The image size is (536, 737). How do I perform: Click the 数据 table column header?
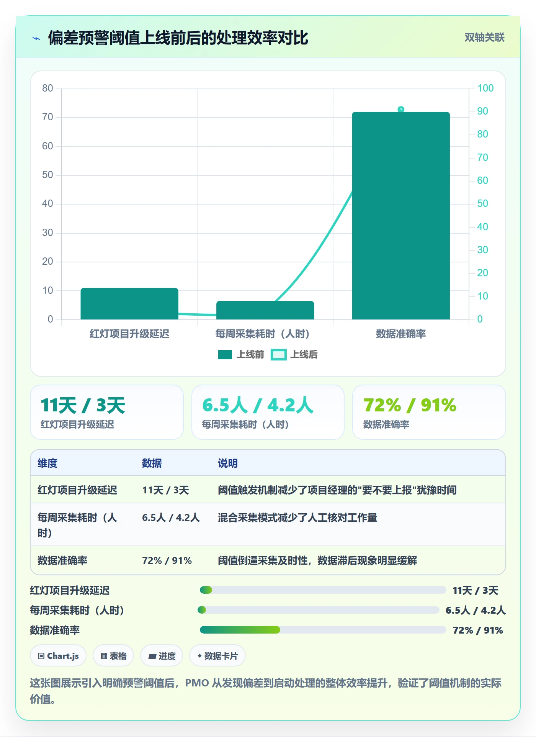tap(152, 463)
